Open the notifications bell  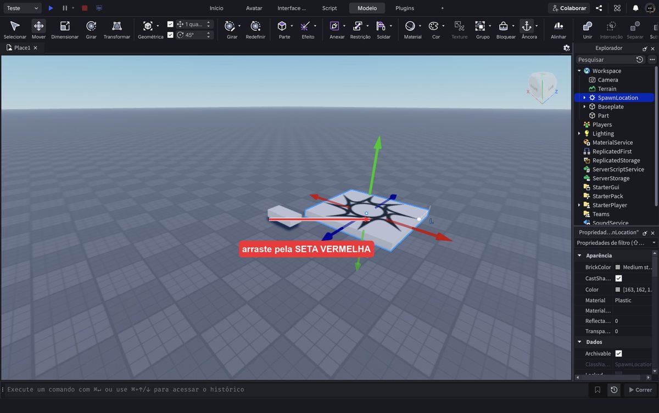click(x=635, y=8)
